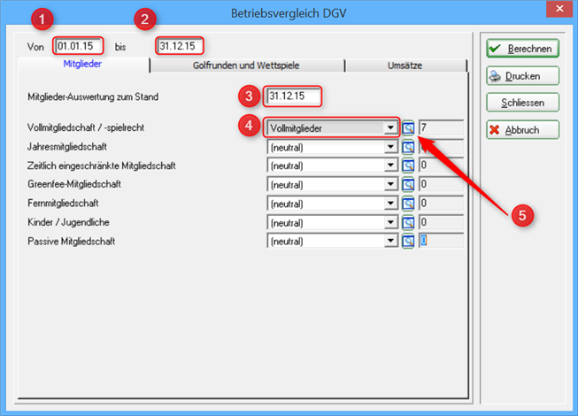Click Greenfee-Mitgliedschaft count field
The height and width of the screenshot is (416, 578).
click(x=441, y=184)
